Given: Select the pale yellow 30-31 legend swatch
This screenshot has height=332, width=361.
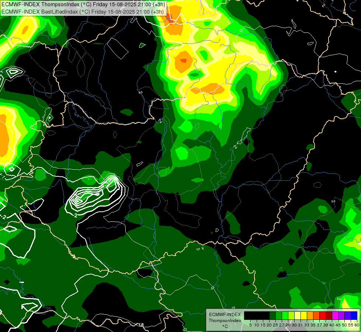Looking at the screenshot, I should 298,315.
